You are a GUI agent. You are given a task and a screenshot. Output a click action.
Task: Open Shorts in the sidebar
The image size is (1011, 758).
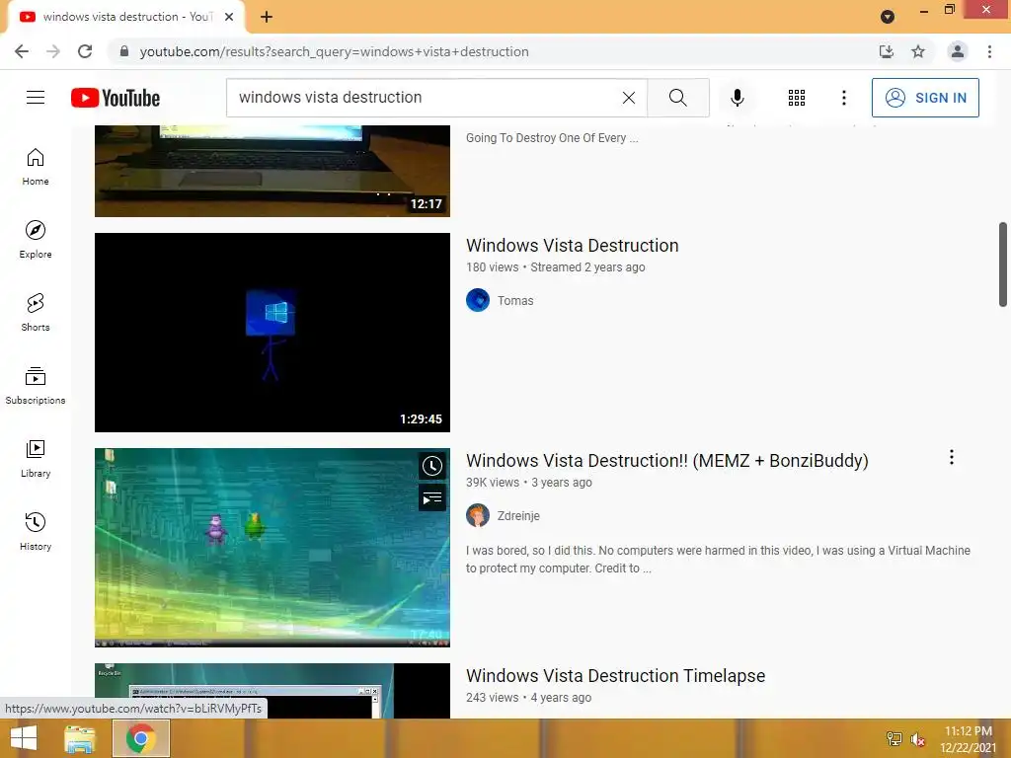[x=36, y=313]
